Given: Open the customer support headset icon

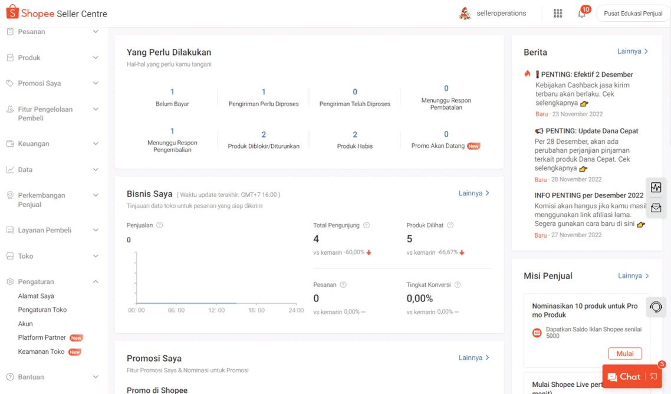Looking at the screenshot, I should click(656, 307).
